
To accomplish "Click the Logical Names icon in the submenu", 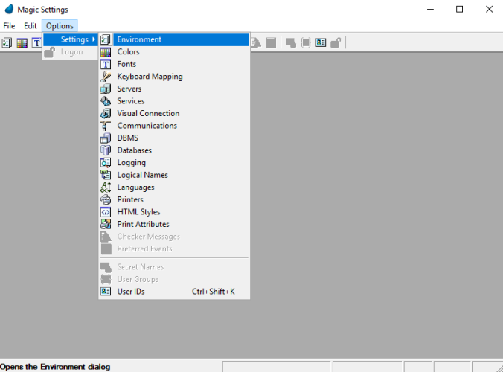I will (x=106, y=175).
